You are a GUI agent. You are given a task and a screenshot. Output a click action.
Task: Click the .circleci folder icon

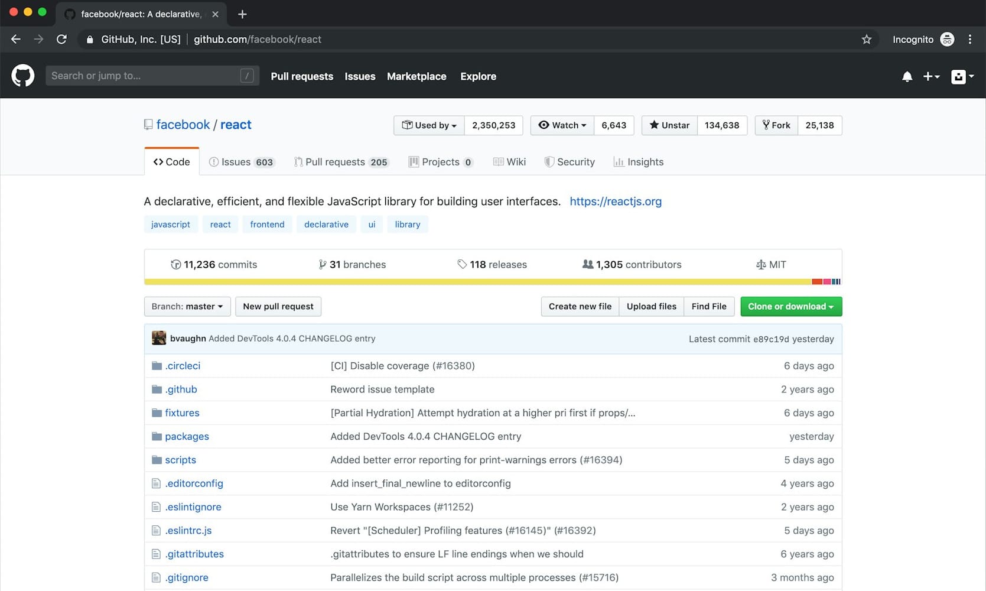pyautogui.click(x=157, y=366)
